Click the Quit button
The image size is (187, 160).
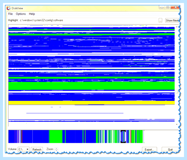pyautogui.click(x=170, y=149)
